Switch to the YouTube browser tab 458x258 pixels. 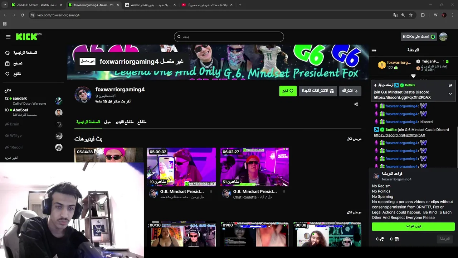[x=206, y=5]
